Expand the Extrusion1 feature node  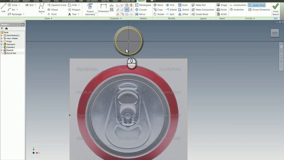(2, 44)
